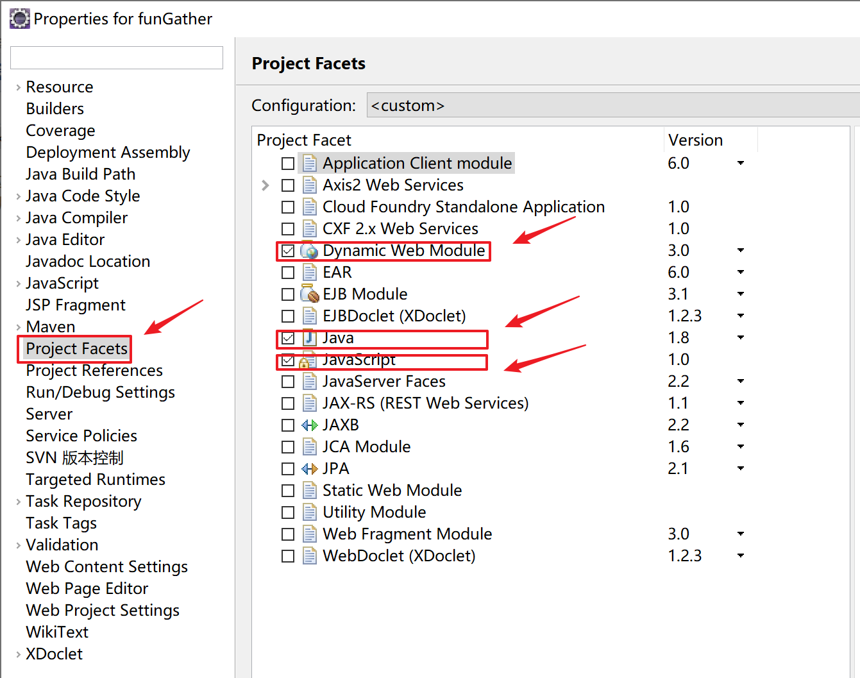Select the JAX-RS (REST Web Services) row text
The height and width of the screenshot is (678, 860).
click(x=425, y=403)
